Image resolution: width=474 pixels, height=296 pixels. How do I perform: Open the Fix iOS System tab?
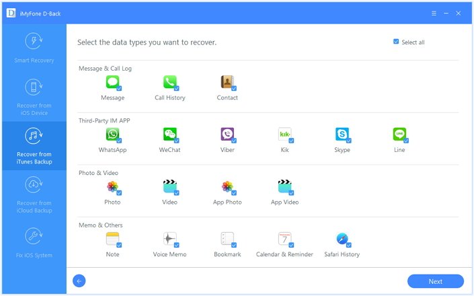pyautogui.click(x=34, y=243)
